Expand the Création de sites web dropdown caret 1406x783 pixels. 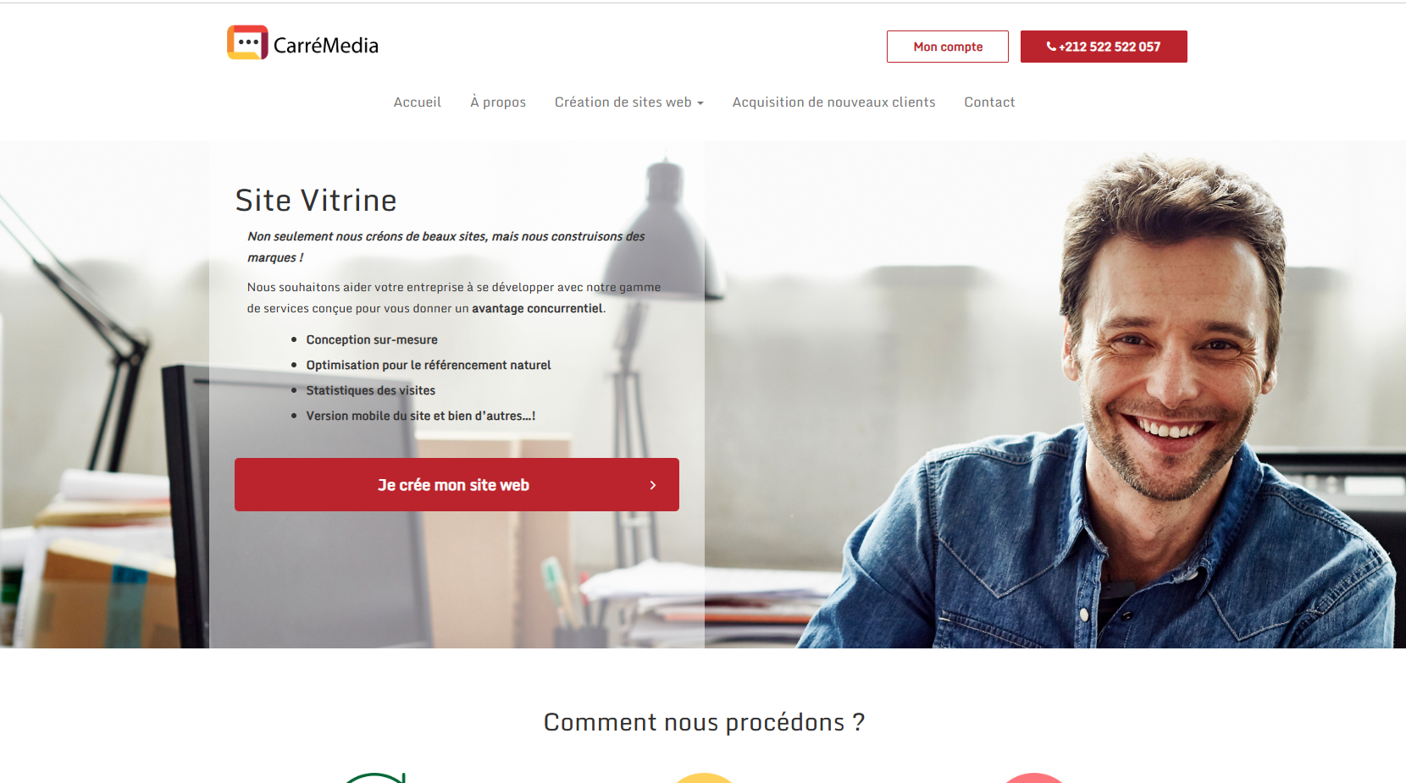coord(700,103)
